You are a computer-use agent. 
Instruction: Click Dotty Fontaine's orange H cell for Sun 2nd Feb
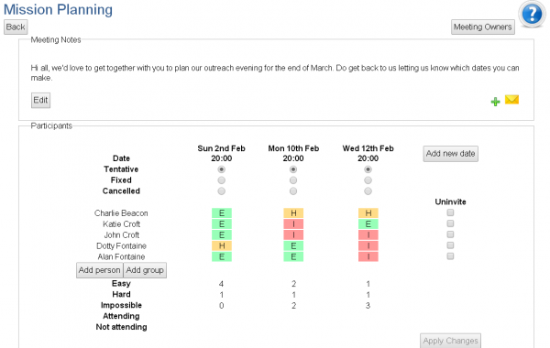pyautogui.click(x=222, y=245)
